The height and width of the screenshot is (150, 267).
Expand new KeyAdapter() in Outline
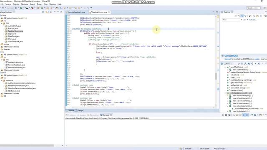tap(227, 111)
